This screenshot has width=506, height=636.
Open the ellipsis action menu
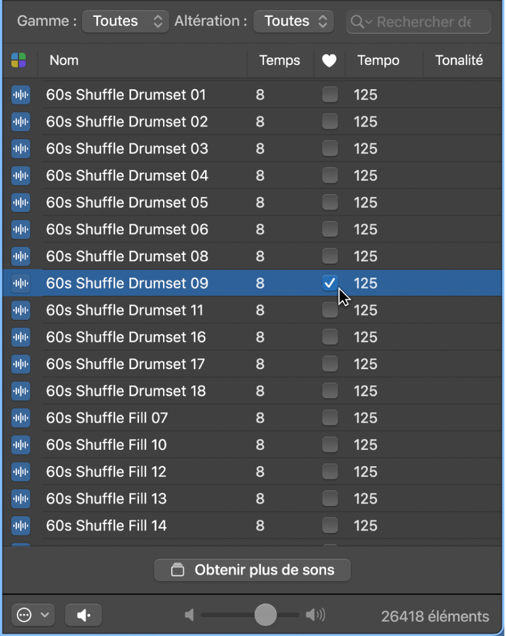(x=32, y=615)
